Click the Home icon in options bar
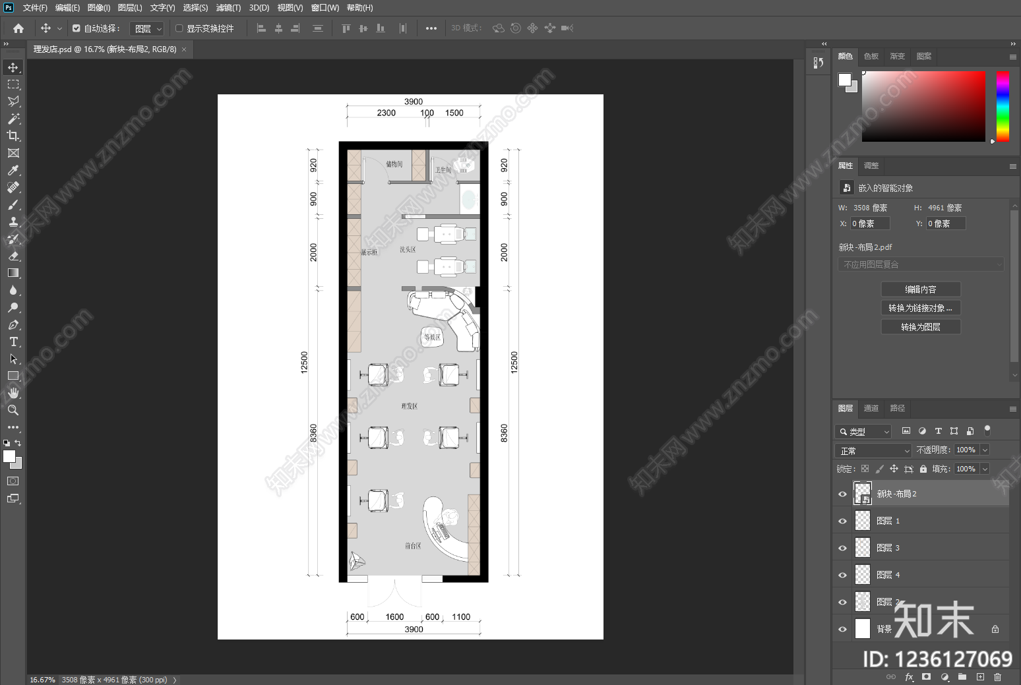Screen dimensions: 1021x685 pyautogui.click(x=18, y=28)
